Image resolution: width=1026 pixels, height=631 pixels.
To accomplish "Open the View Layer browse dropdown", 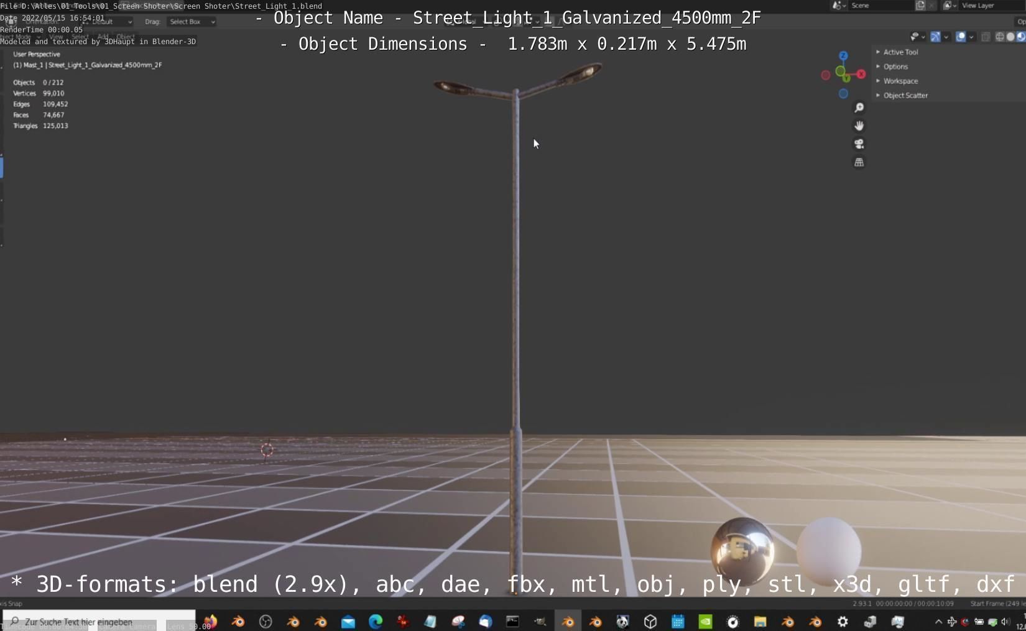I will coord(950,5).
